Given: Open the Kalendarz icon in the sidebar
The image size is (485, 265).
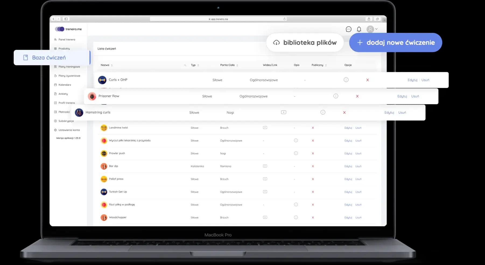Looking at the screenshot, I should [55, 85].
